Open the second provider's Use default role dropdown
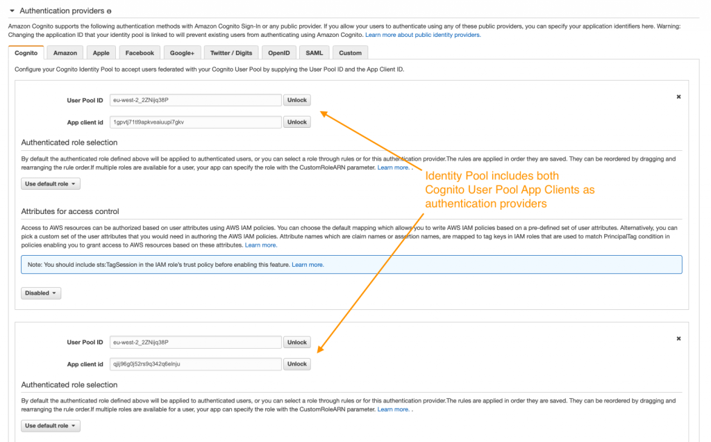711x442 pixels. click(x=50, y=425)
